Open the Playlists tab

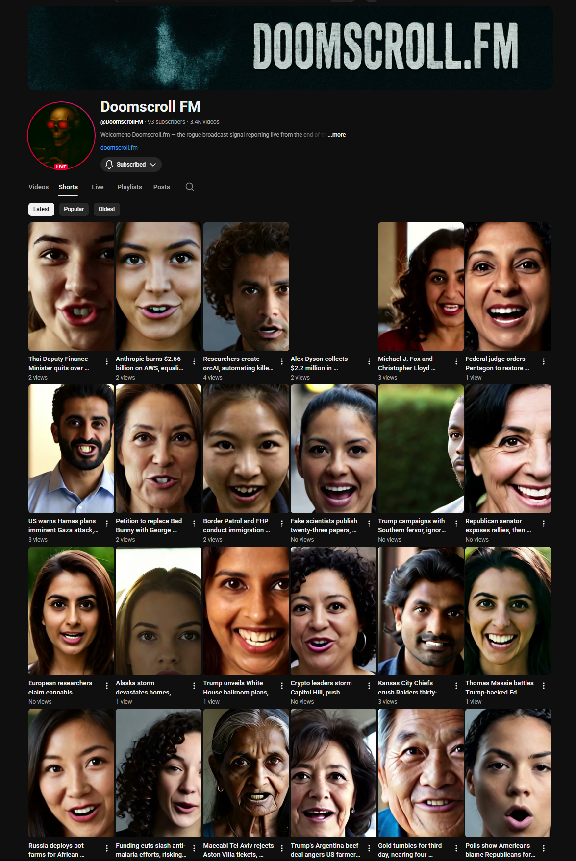pos(129,187)
